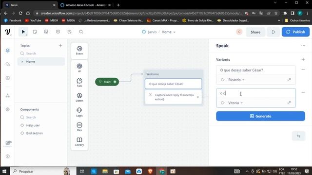The width and height of the screenshot is (312, 175).
Task: Select the pointer cursor tool
Action: pyautogui.click(x=23, y=32)
